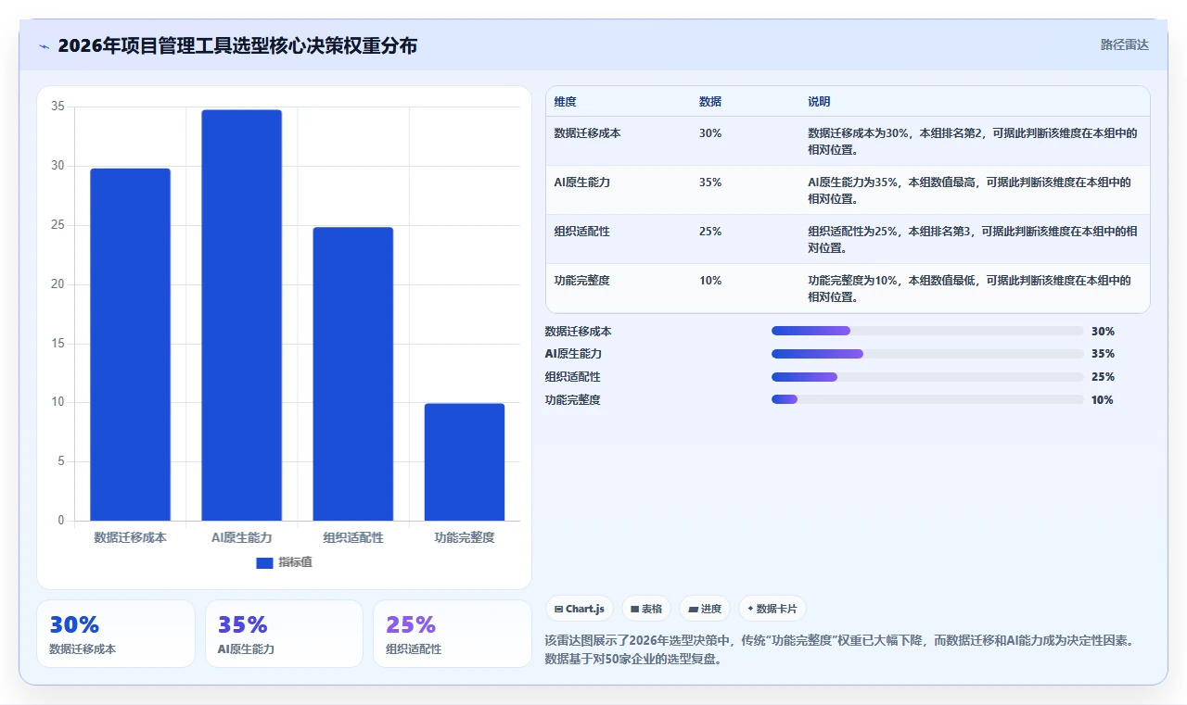This screenshot has height=705, width=1187.
Task: Select the 表格 tag chip
Action: [645, 609]
